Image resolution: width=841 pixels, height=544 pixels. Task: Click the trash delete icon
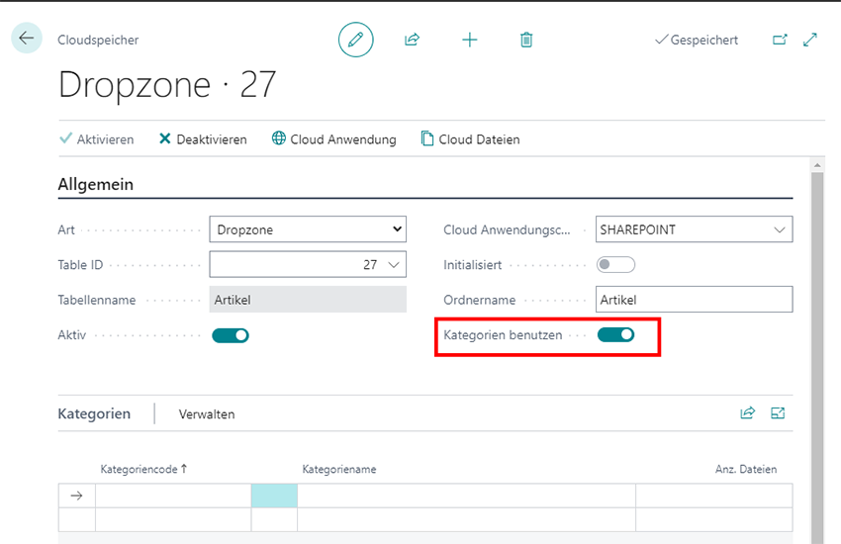(526, 40)
